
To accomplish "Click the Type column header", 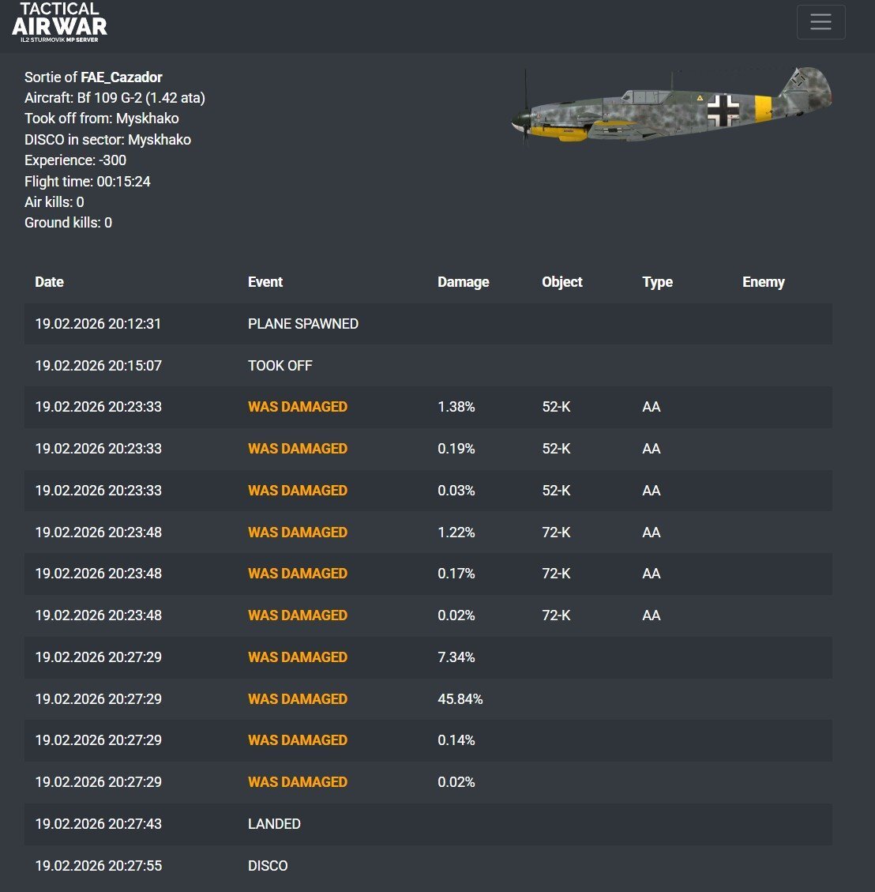I will [657, 282].
